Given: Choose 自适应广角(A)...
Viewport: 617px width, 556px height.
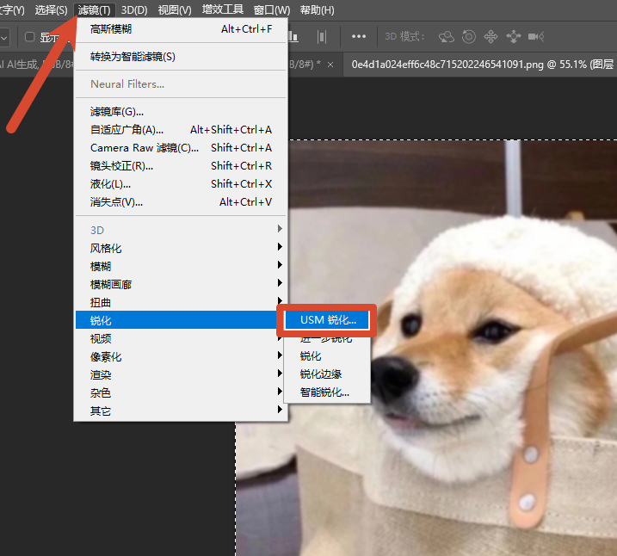Looking at the screenshot, I should (181, 130).
